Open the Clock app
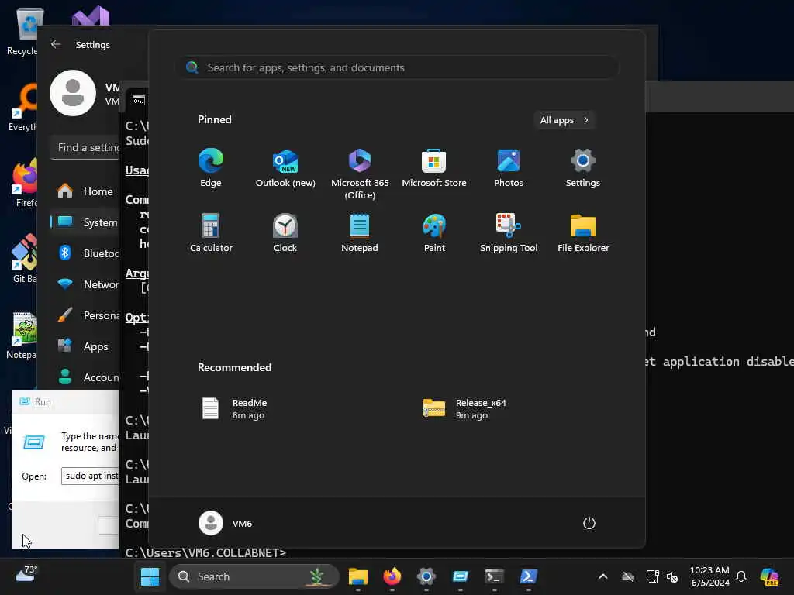 tap(285, 232)
